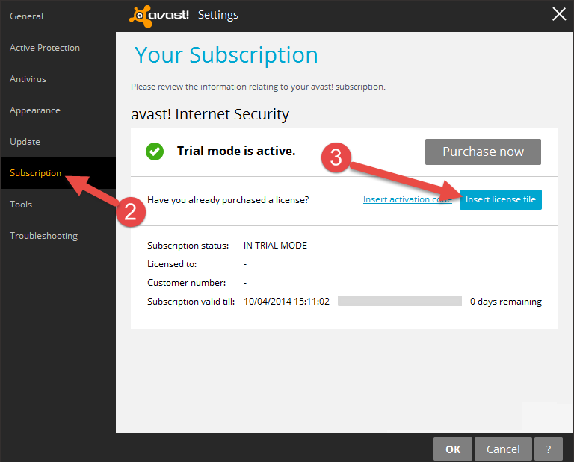This screenshot has width=574, height=462.
Task: Select Antivirus in the sidebar
Action: coord(28,79)
